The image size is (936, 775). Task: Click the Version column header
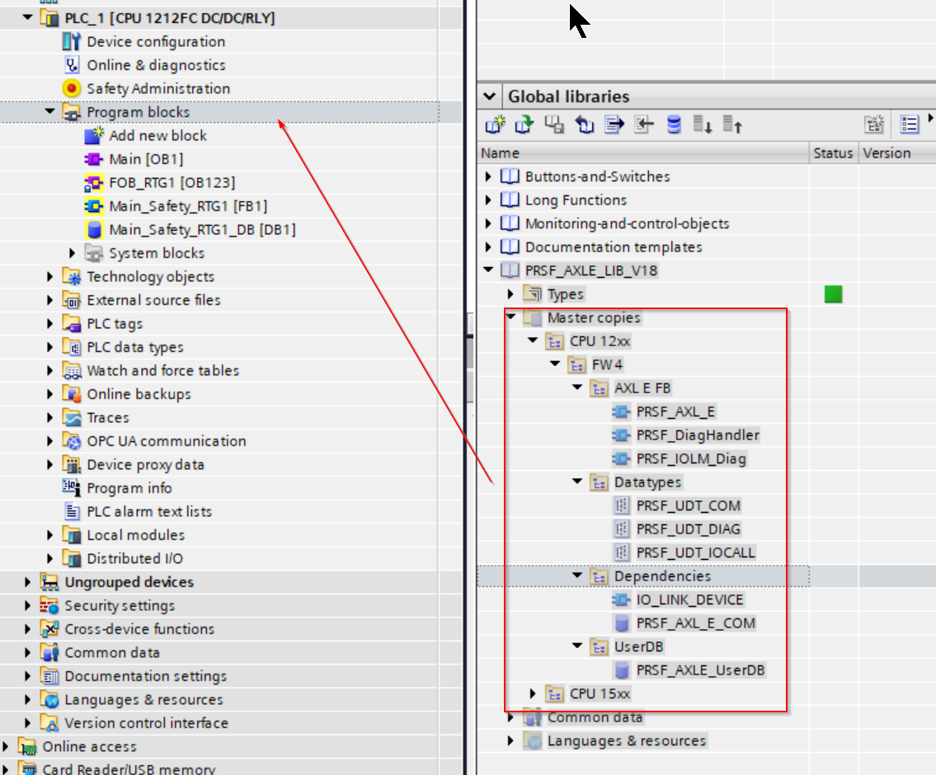click(897, 153)
